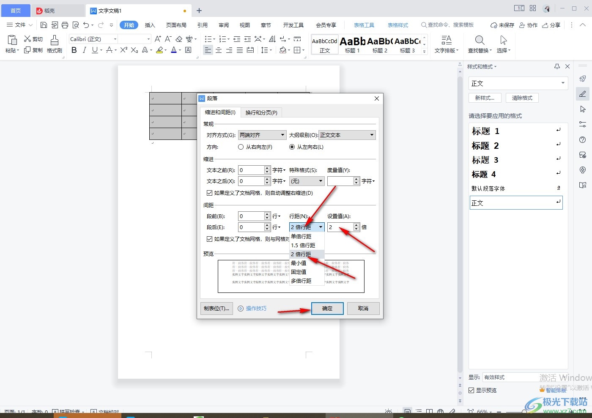Click the 段前 spacing before input field

251,216
